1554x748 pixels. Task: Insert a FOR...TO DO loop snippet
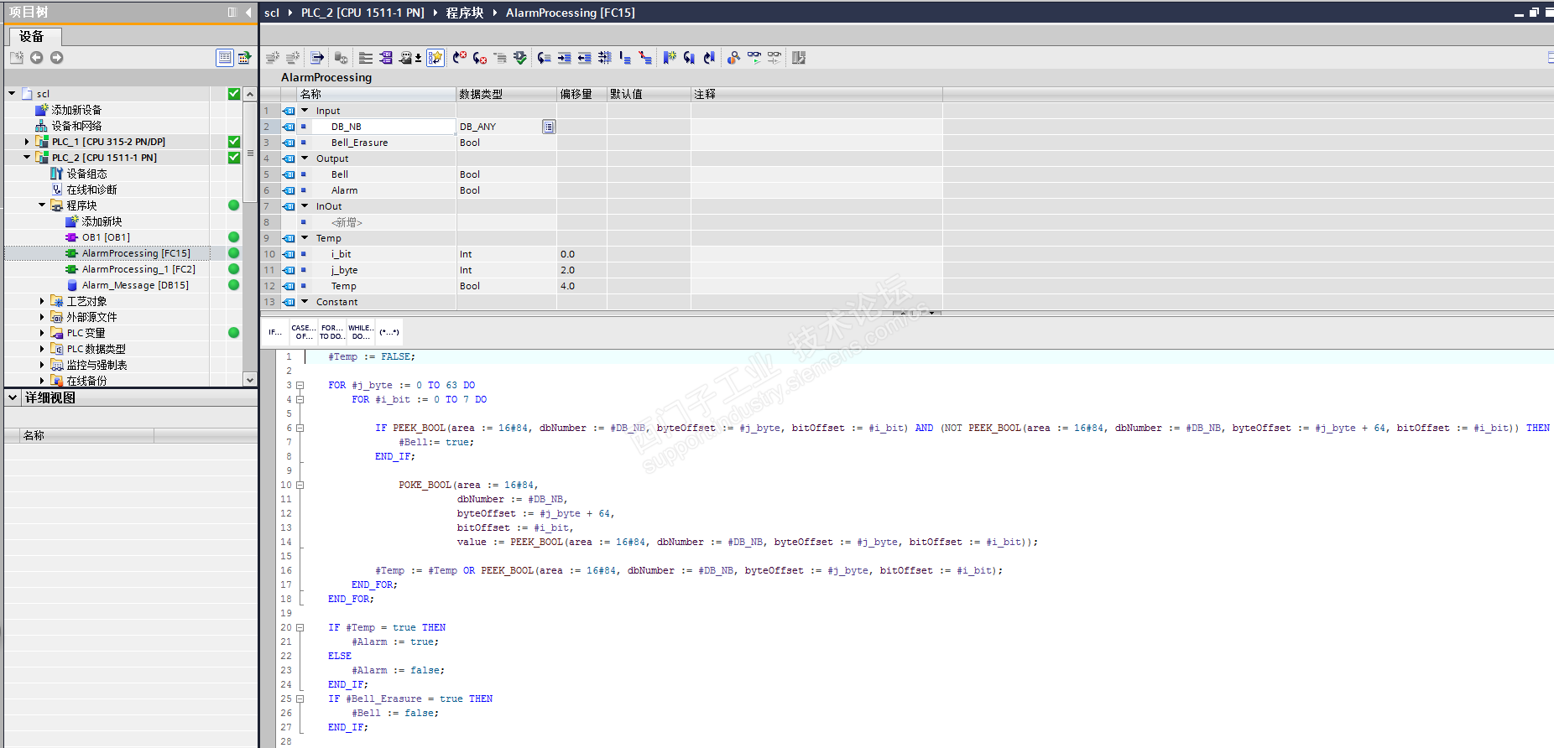click(x=331, y=332)
